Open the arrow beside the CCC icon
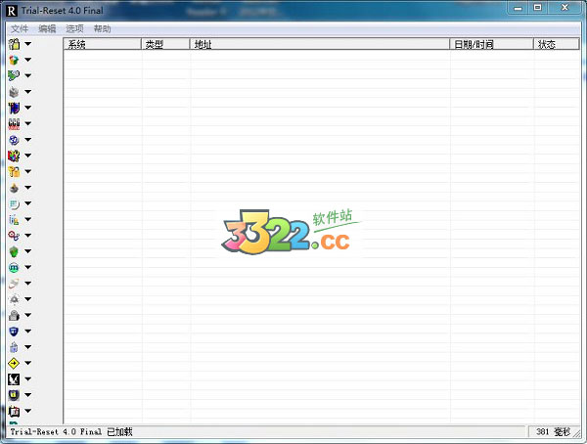This screenshot has width=587, height=444. coord(28,123)
